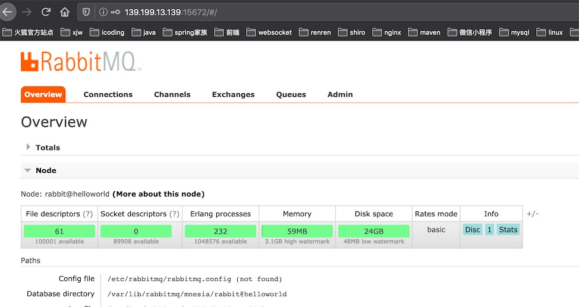Click the 1048576 available text
This screenshot has width=579, height=307.
tap(221, 241)
